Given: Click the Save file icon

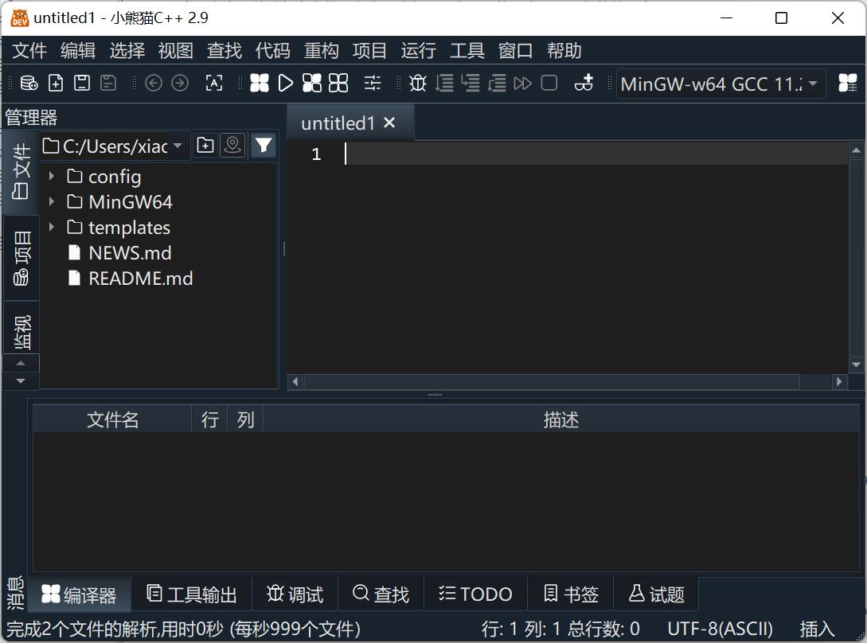Looking at the screenshot, I should pyautogui.click(x=81, y=83).
